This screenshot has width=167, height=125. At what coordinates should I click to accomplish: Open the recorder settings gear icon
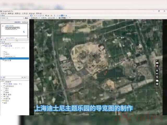[x=157, y=84]
